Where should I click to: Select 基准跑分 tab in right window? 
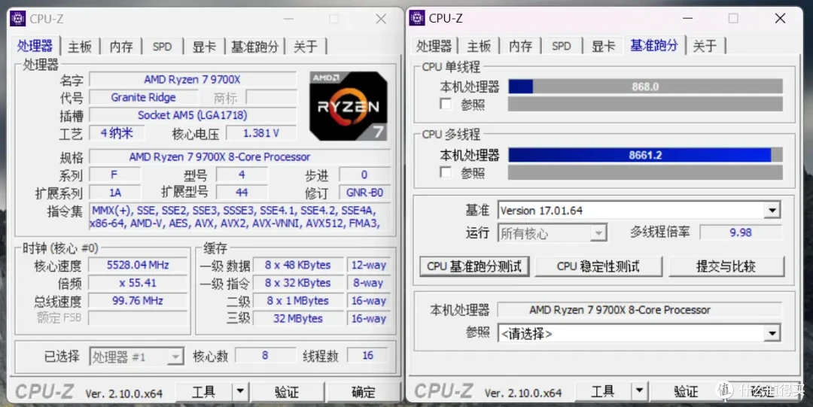click(x=654, y=45)
